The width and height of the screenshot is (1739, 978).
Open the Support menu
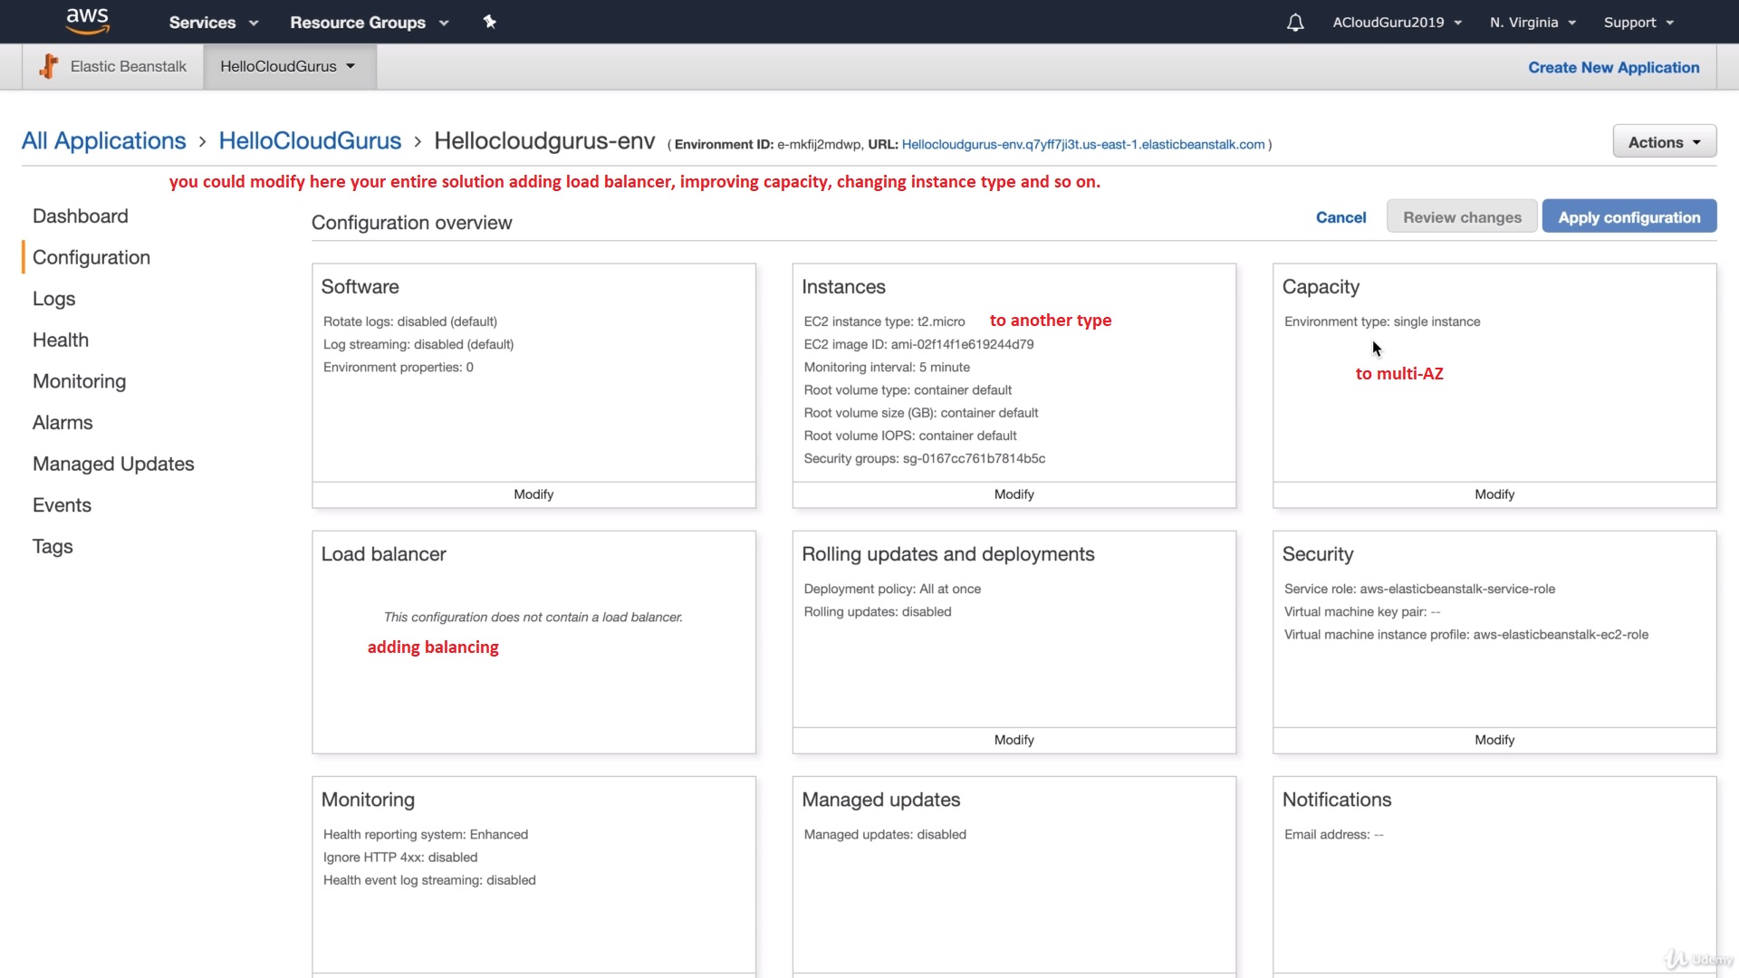coord(1638,23)
